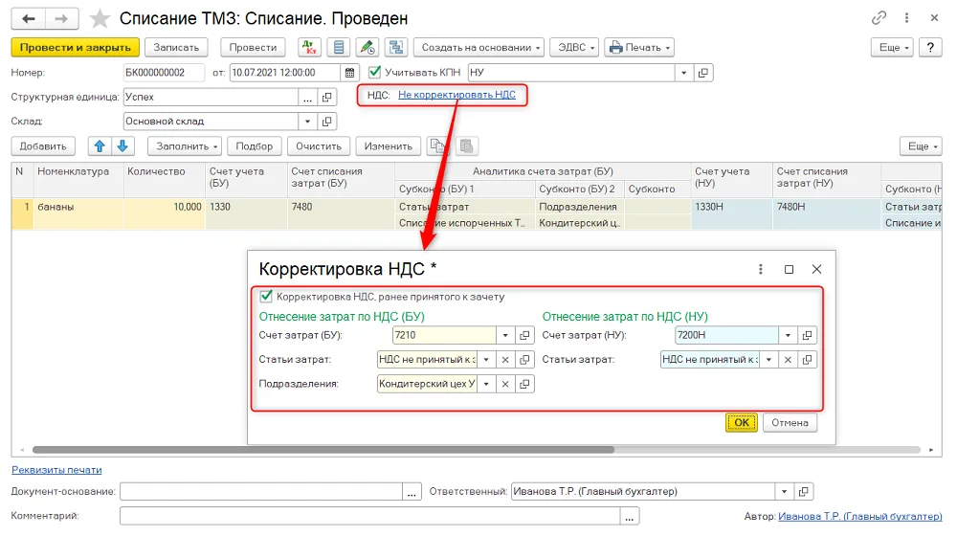
Task: Expand Склад dropdown list
Action: coord(307,122)
